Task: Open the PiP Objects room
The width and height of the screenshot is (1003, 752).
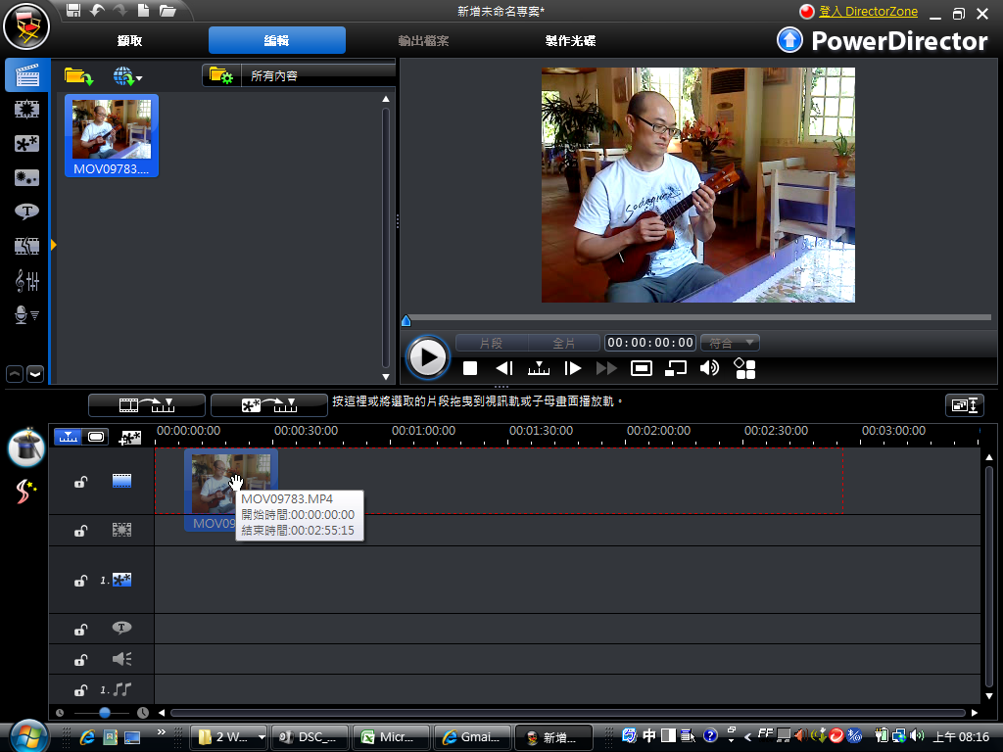Action: click(26, 144)
